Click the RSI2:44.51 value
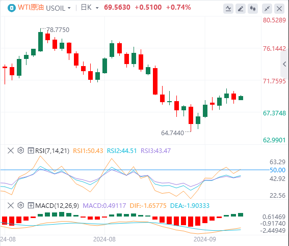This screenshot has width=289, height=246. tap(122, 151)
